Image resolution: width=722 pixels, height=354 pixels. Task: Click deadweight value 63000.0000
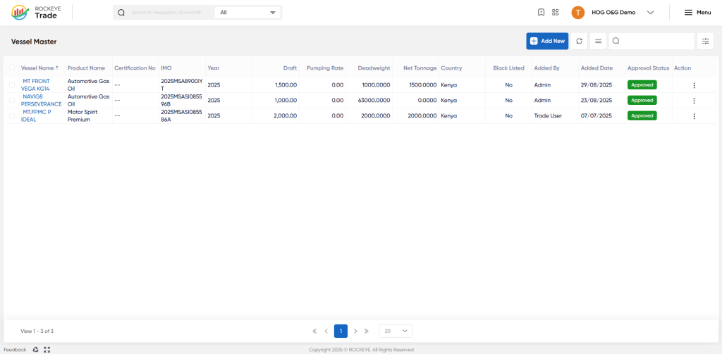(374, 100)
